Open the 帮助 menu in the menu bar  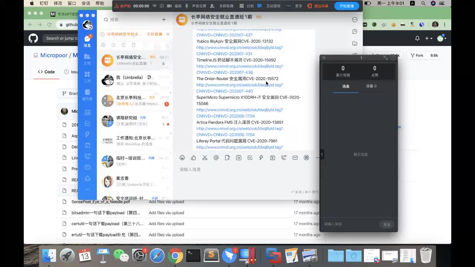(x=100, y=3)
